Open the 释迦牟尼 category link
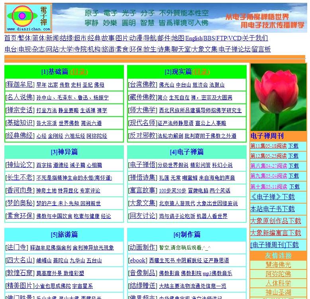This screenshot has height=299, width=310. [x=20, y=84]
